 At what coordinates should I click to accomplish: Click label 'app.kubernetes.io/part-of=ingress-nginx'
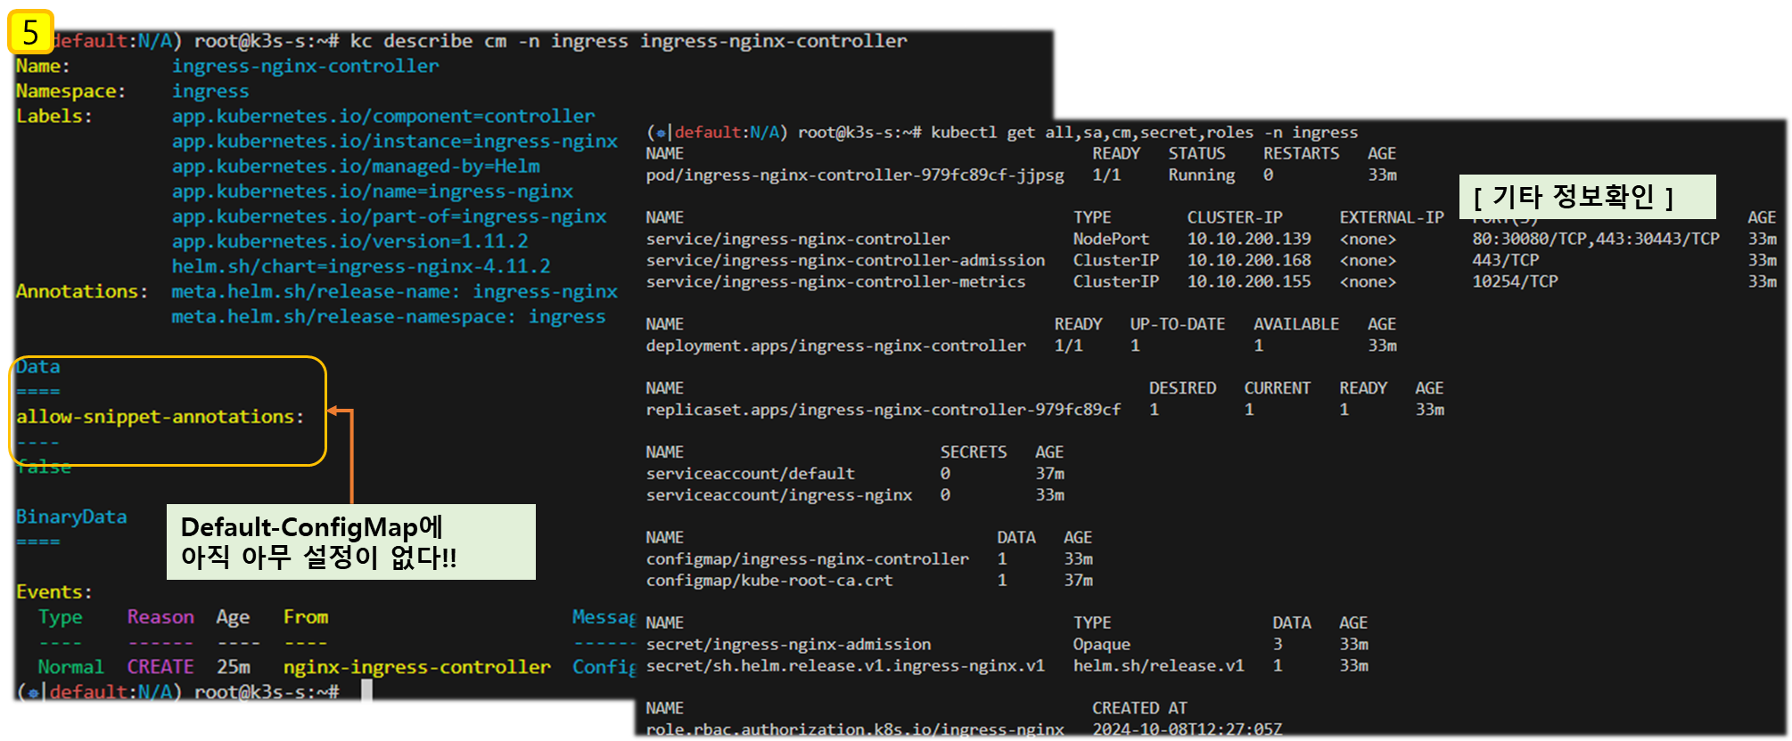(x=389, y=216)
